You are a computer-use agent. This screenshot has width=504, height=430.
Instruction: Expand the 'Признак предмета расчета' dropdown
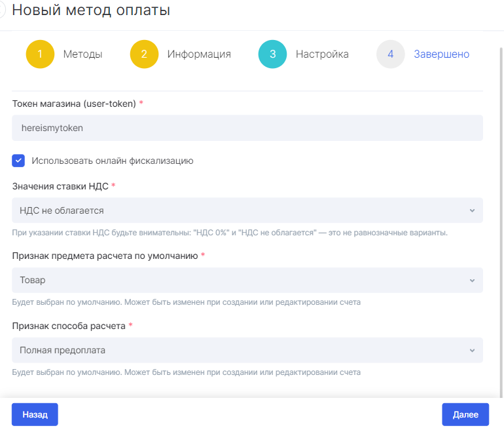247,281
